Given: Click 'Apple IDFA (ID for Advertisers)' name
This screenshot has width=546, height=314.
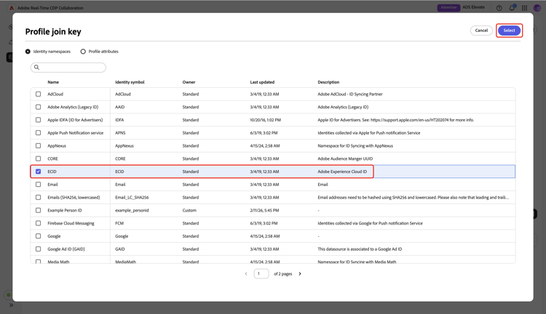Looking at the screenshot, I should point(75,120).
